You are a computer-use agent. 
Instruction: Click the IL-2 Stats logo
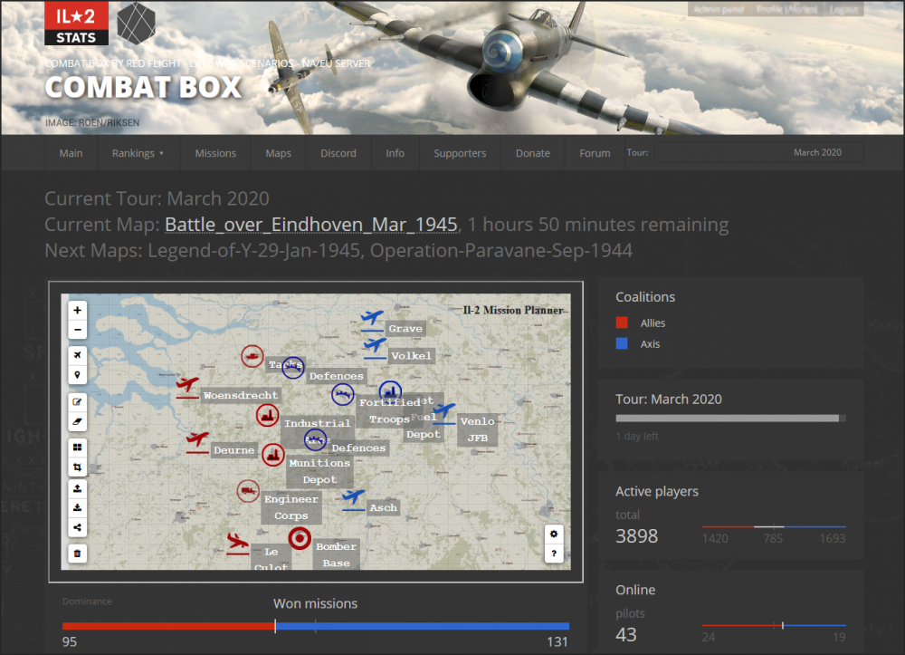76,24
